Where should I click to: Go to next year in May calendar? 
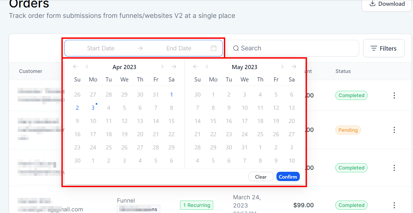coord(294,67)
